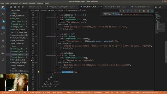The width and height of the screenshot is (167, 94).
Task: Close the want_button.dart tab
Action: (x=101, y=7)
